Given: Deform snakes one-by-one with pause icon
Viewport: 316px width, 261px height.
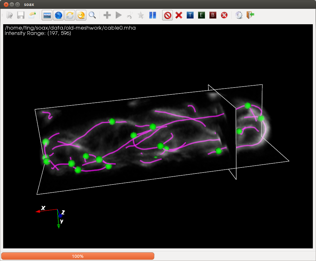Looking at the screenshot, I should pos(152,15).
